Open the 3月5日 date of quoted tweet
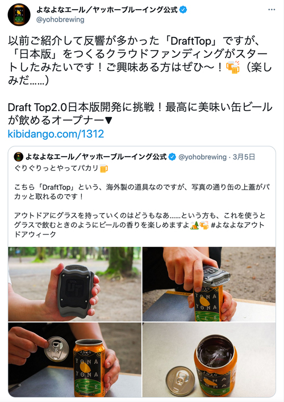This screenshot has height=402, width=284. point(244,157)
